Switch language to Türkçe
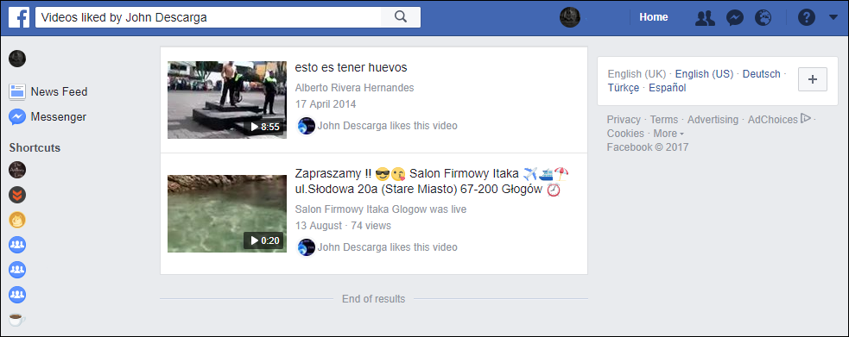 pyautogui.click(x=624, y=88)
